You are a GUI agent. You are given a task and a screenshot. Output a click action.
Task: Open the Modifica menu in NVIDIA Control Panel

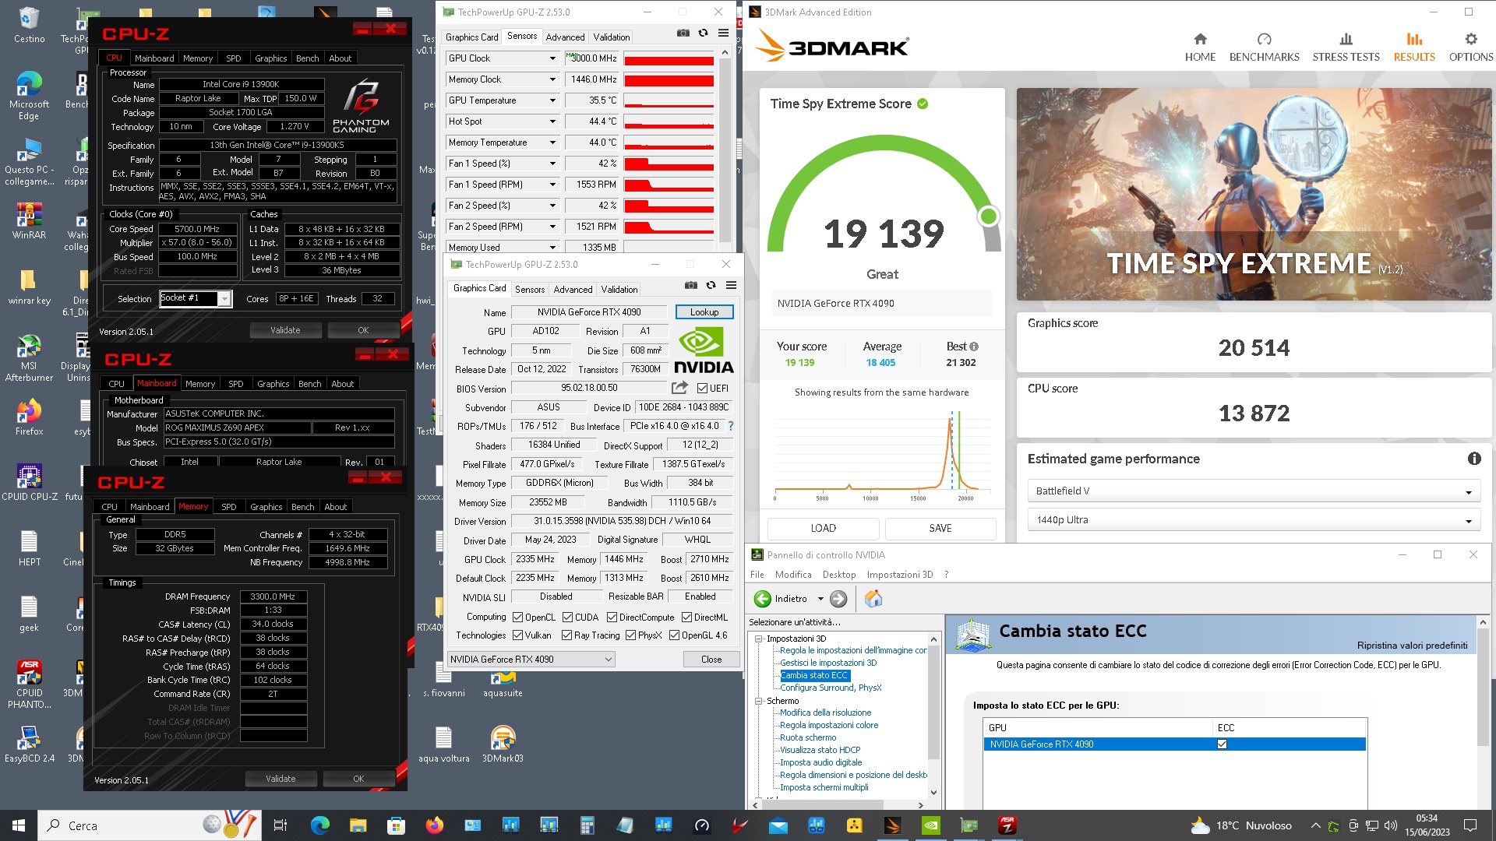tap(793, 575)
